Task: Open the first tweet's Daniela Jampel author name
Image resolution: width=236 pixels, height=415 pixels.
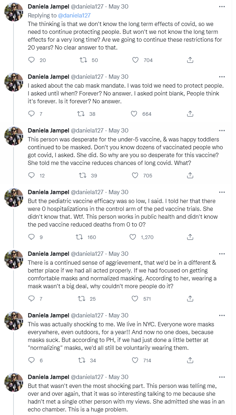Action: (48, 6)
